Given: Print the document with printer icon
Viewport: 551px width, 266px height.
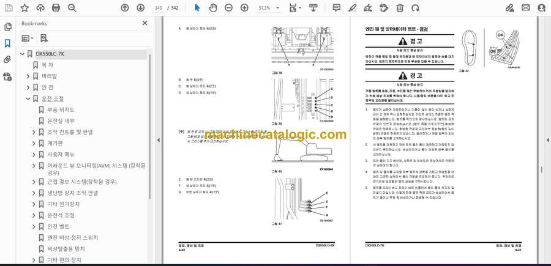Looking at the screenshot, I should (56, 8).
